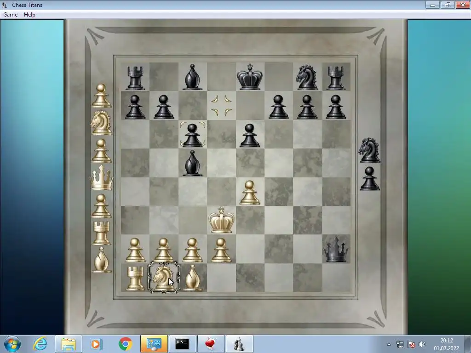The height and width of the screenshot is (353, 471).
Task: Click the black queen on h2
Action: click(336, 250)
